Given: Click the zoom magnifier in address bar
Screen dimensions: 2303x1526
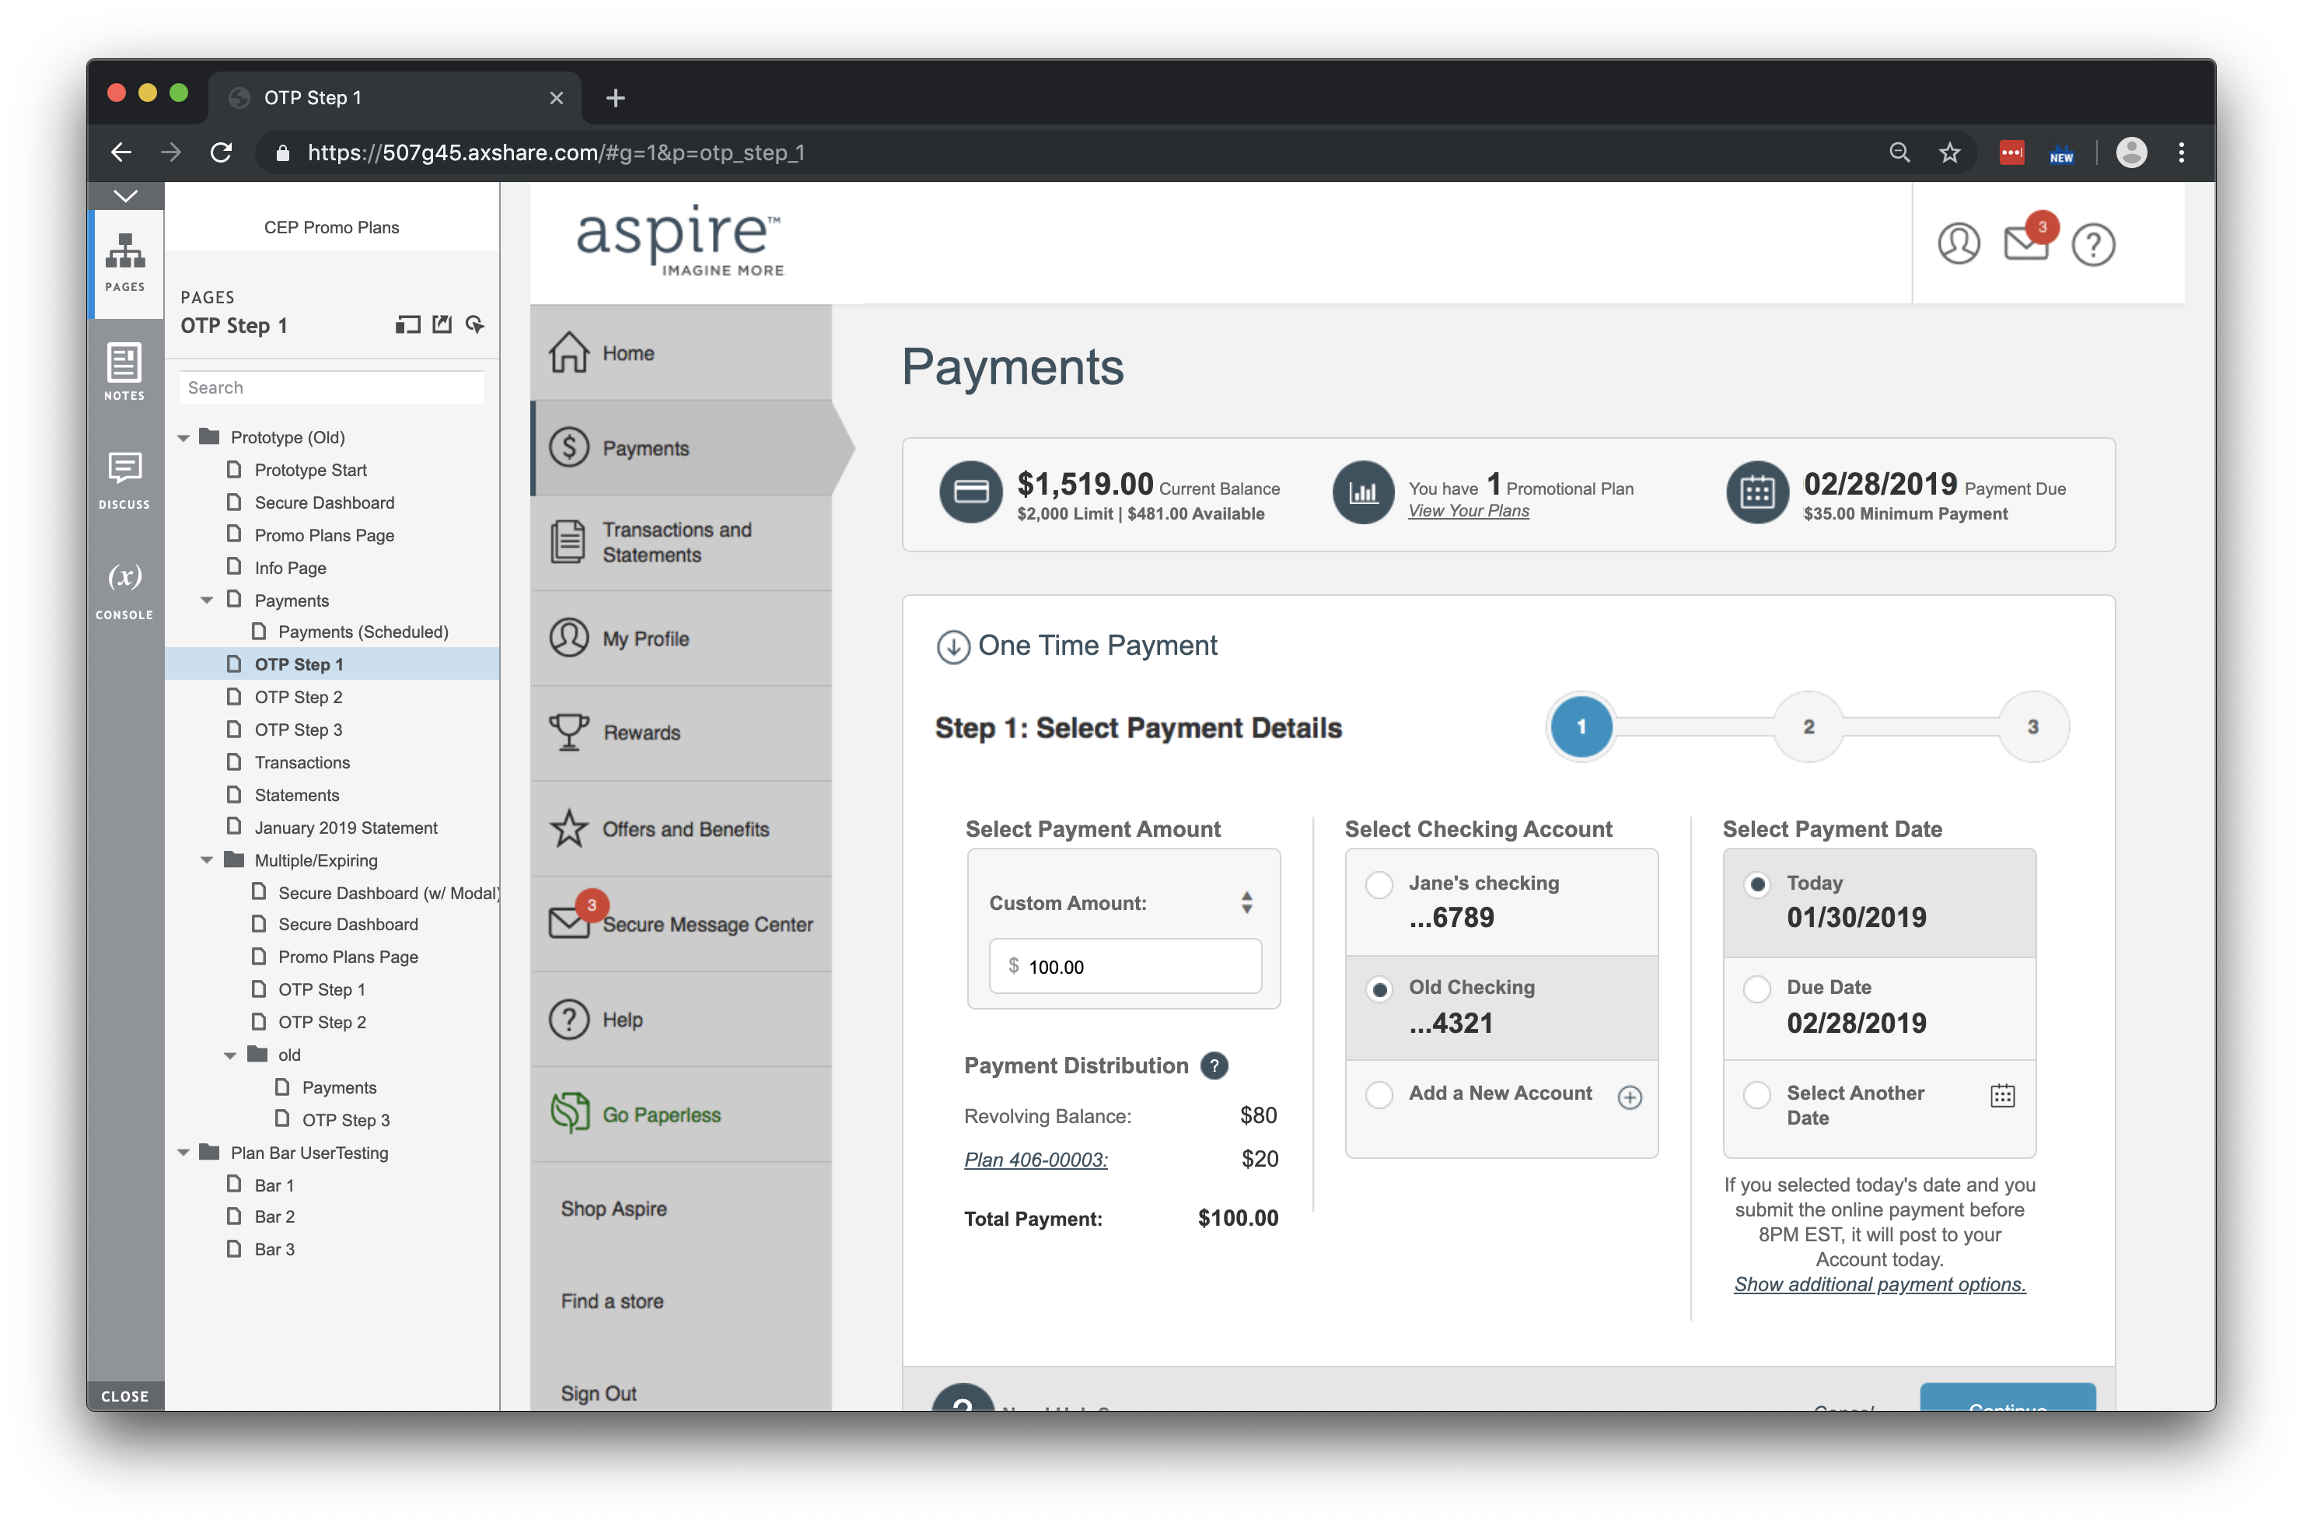Looking at the screenshot, I should click(1898, 152).
